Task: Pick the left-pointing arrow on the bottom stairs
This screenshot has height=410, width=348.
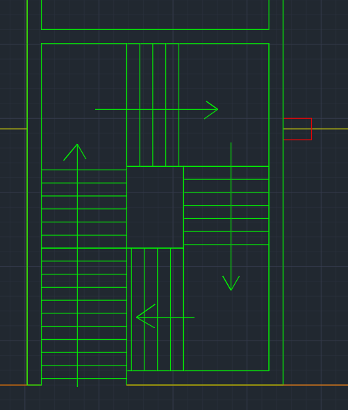Action: [165, 317]
